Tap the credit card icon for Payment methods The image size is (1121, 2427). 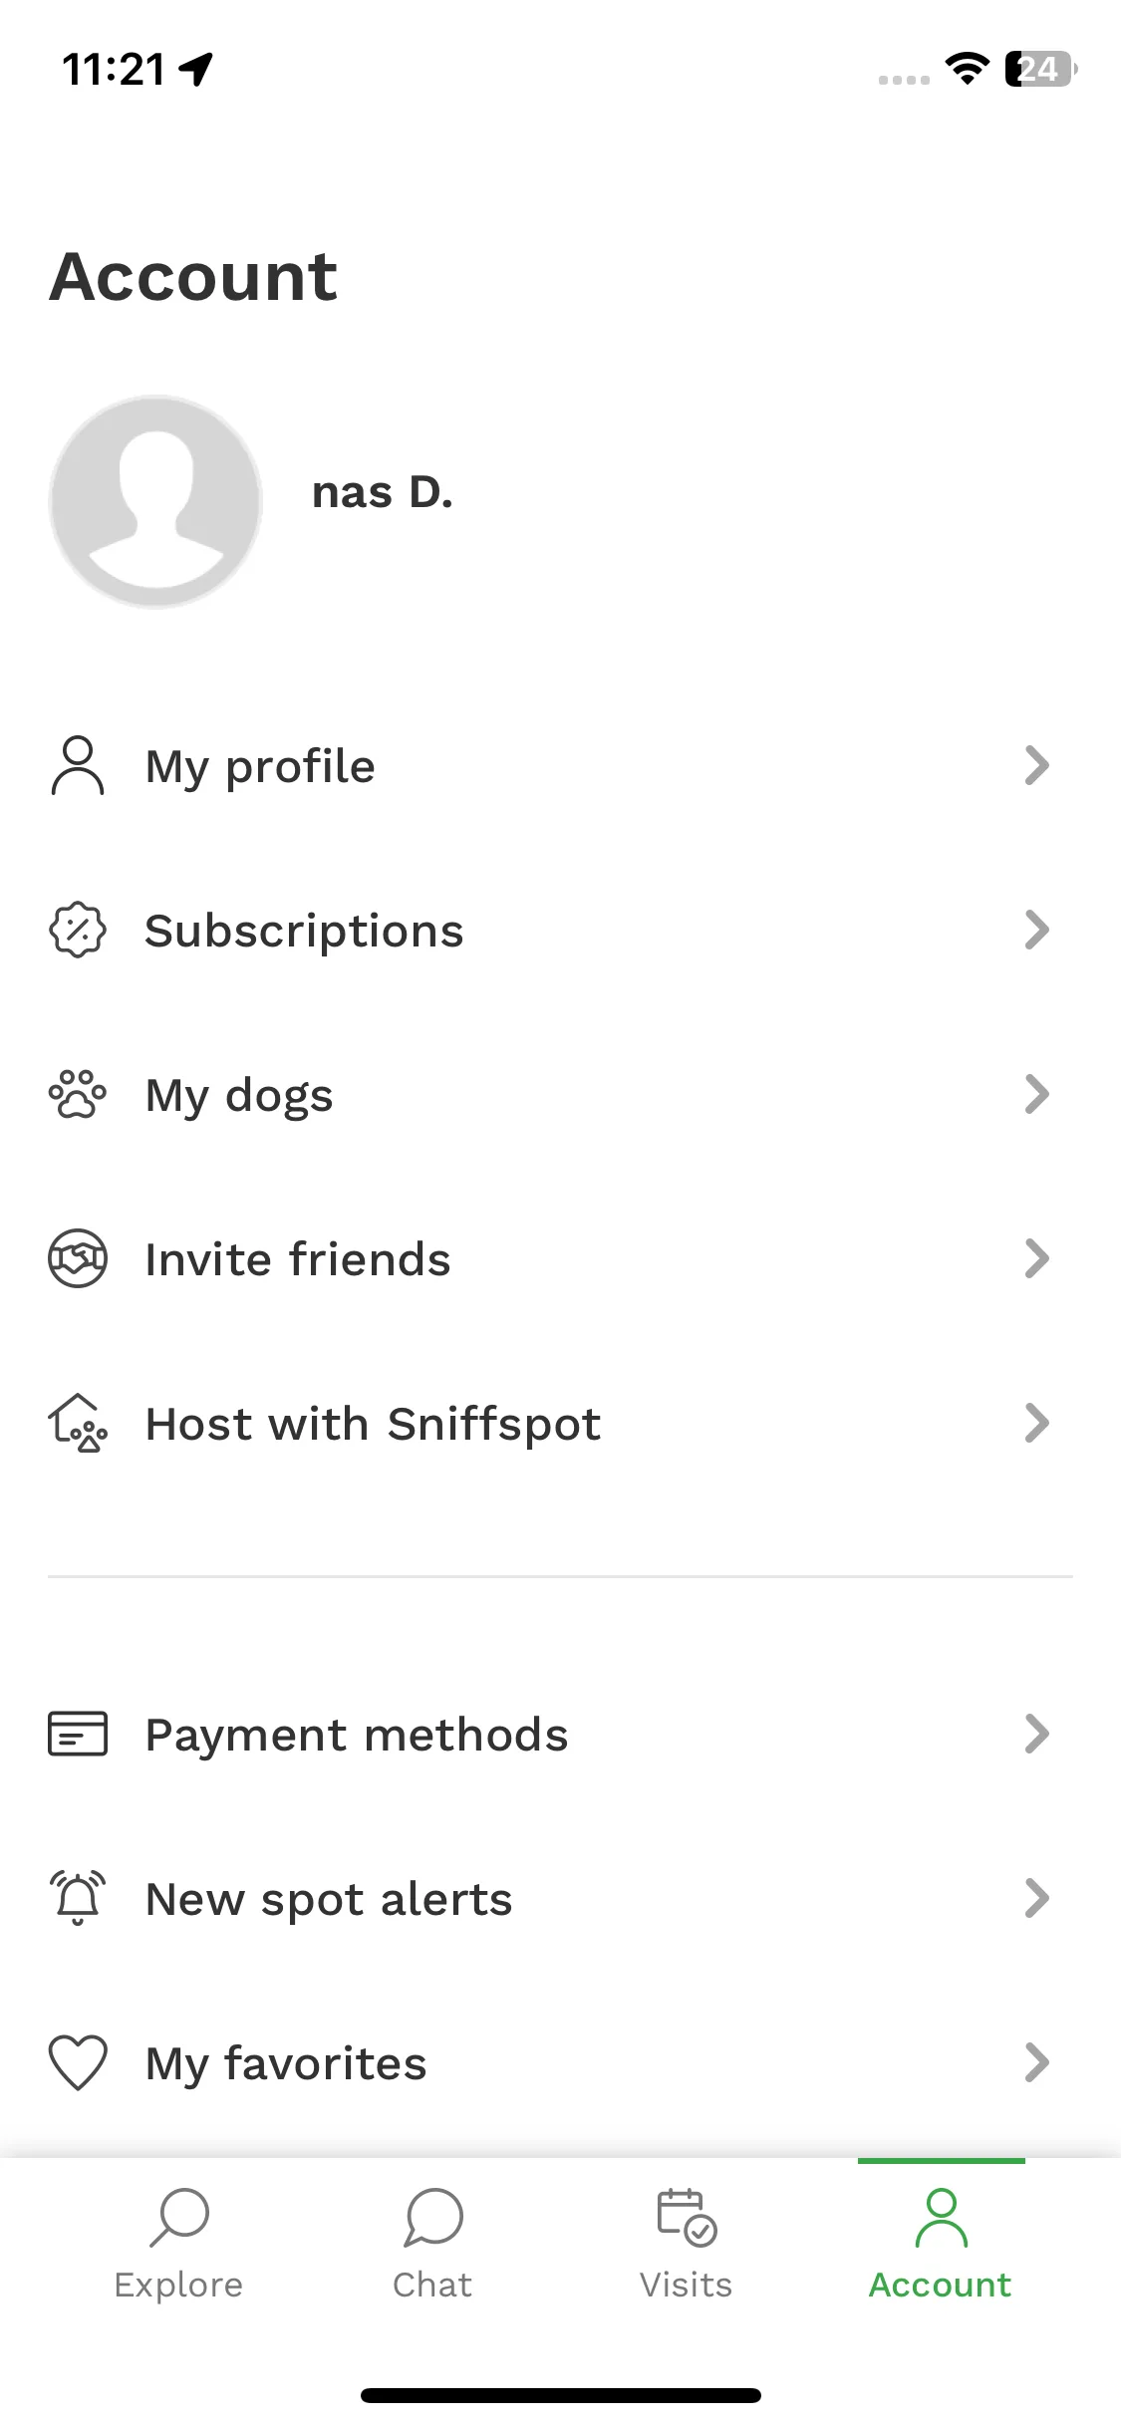pyautogui.click(x=78, y=1734)
